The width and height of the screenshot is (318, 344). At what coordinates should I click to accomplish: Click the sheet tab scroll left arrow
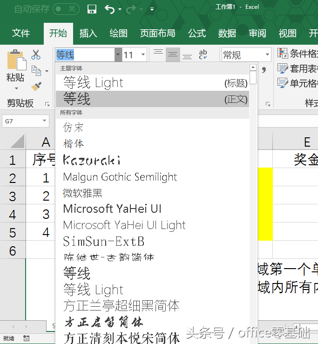click(13, 326)
